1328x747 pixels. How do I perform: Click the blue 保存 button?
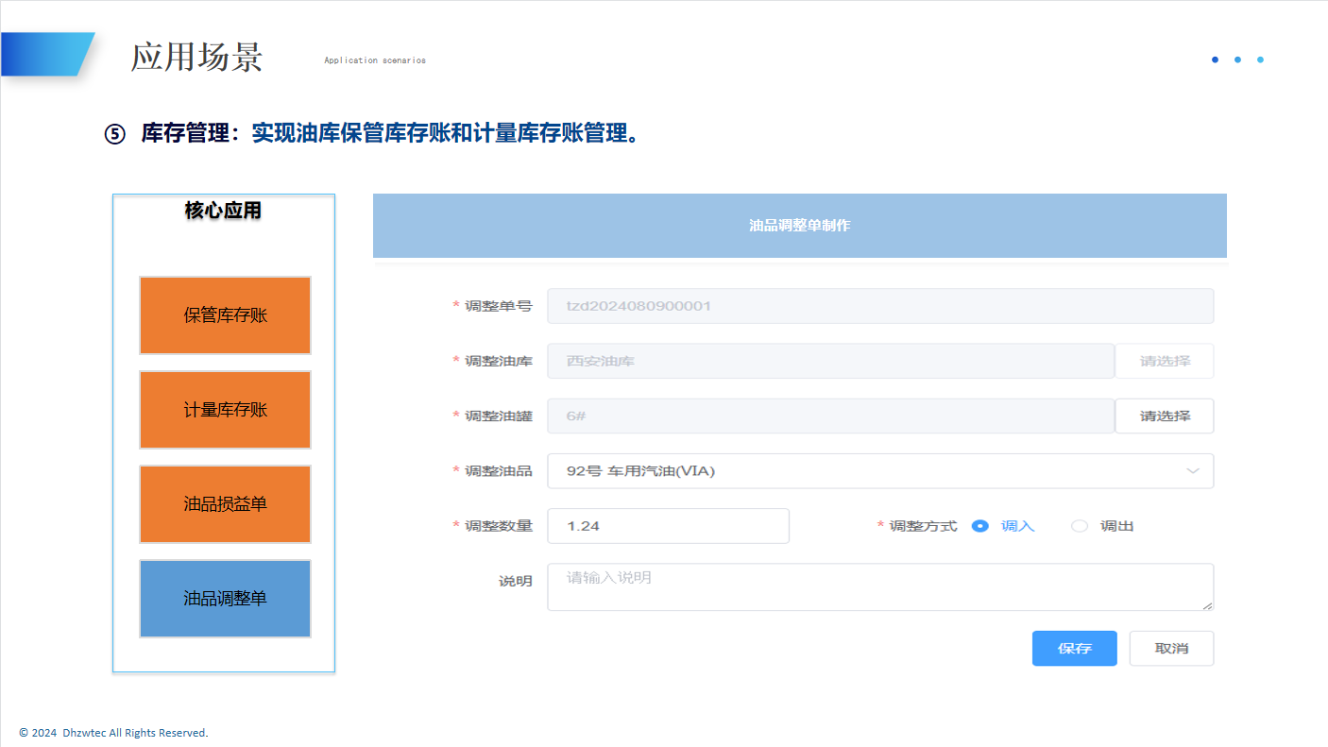pos(1075,649)
